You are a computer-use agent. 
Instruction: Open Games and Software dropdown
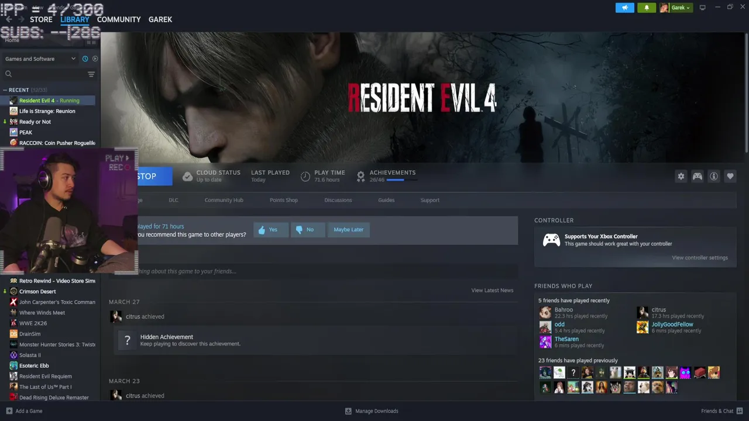pyautogui.click(x=40, y=58)
